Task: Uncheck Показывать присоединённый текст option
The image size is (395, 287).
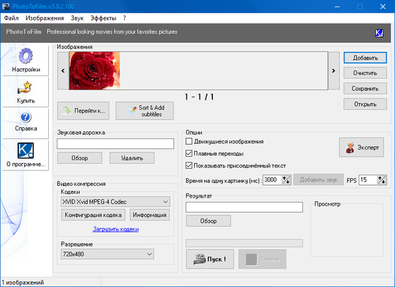Action: point(190,165)
